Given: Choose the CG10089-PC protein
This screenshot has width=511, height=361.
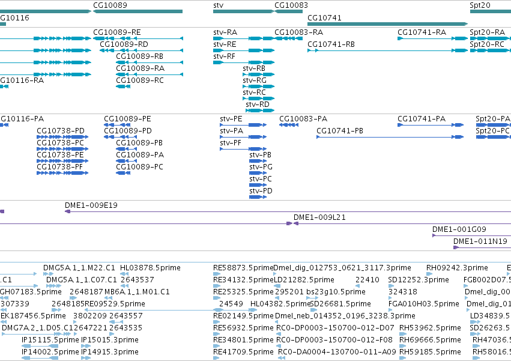Looking at the screenshot, I should [x=123, y=173].
